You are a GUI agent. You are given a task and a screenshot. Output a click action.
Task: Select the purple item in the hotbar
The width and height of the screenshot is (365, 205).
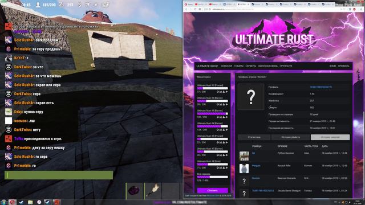pos(135,191)
